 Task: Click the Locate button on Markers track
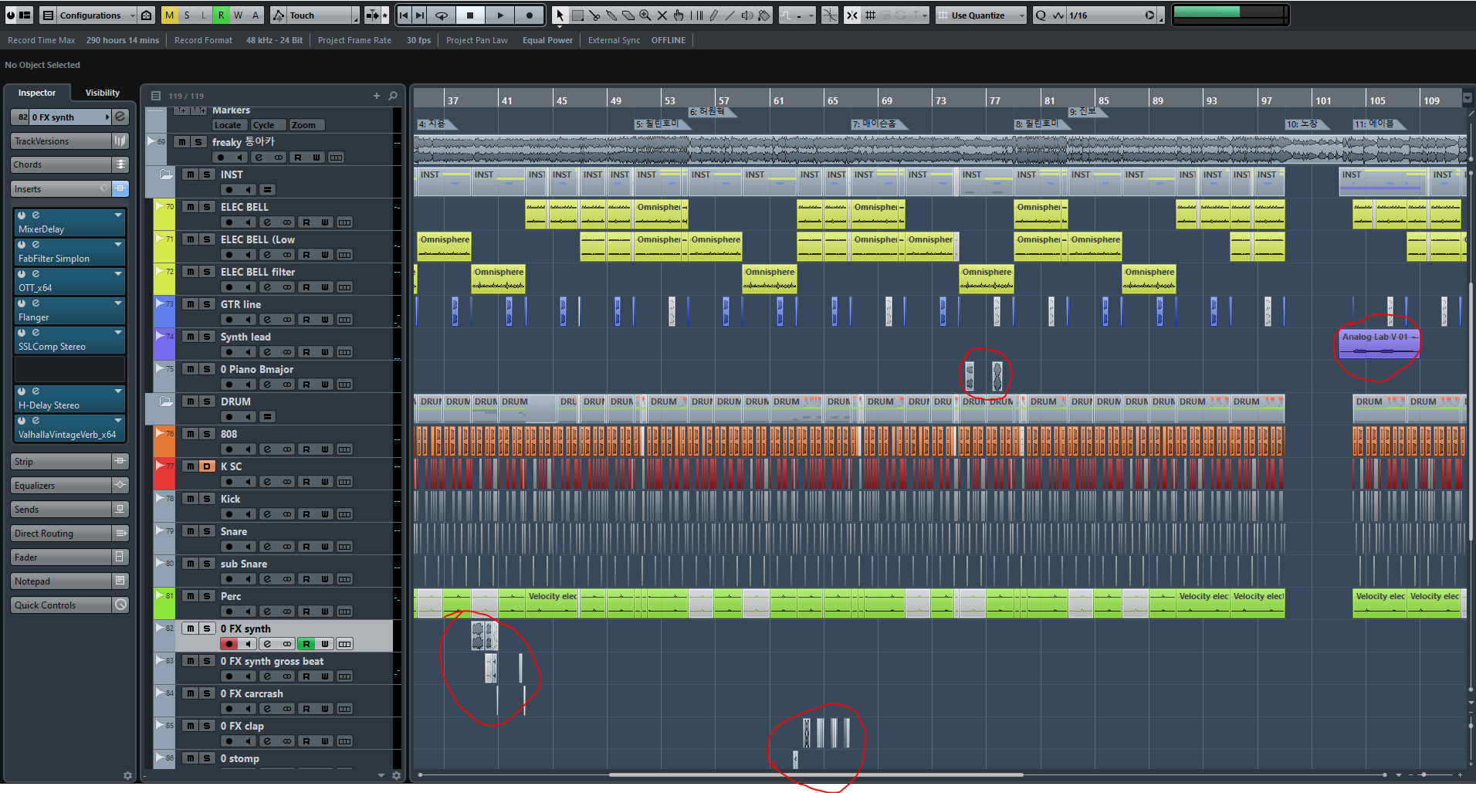(x=229, y=125)
